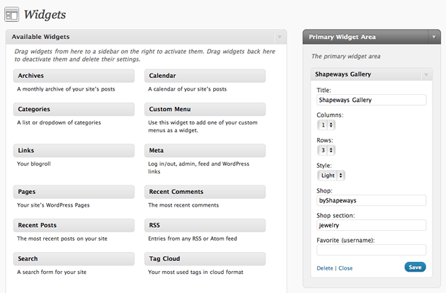The image size is (446, 293).
Task: Click 'Use this widget to add' description
Action: coord(202,126)
